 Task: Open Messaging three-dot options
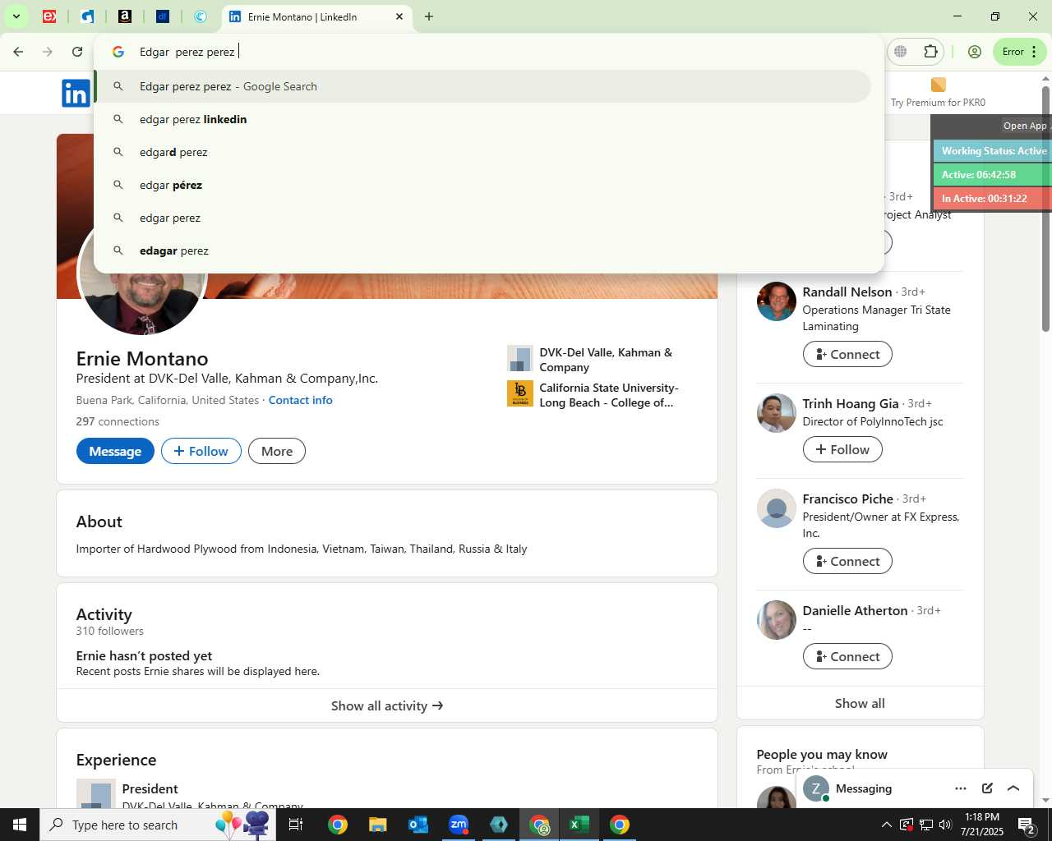pyautogui.click(x=961, y=788)
